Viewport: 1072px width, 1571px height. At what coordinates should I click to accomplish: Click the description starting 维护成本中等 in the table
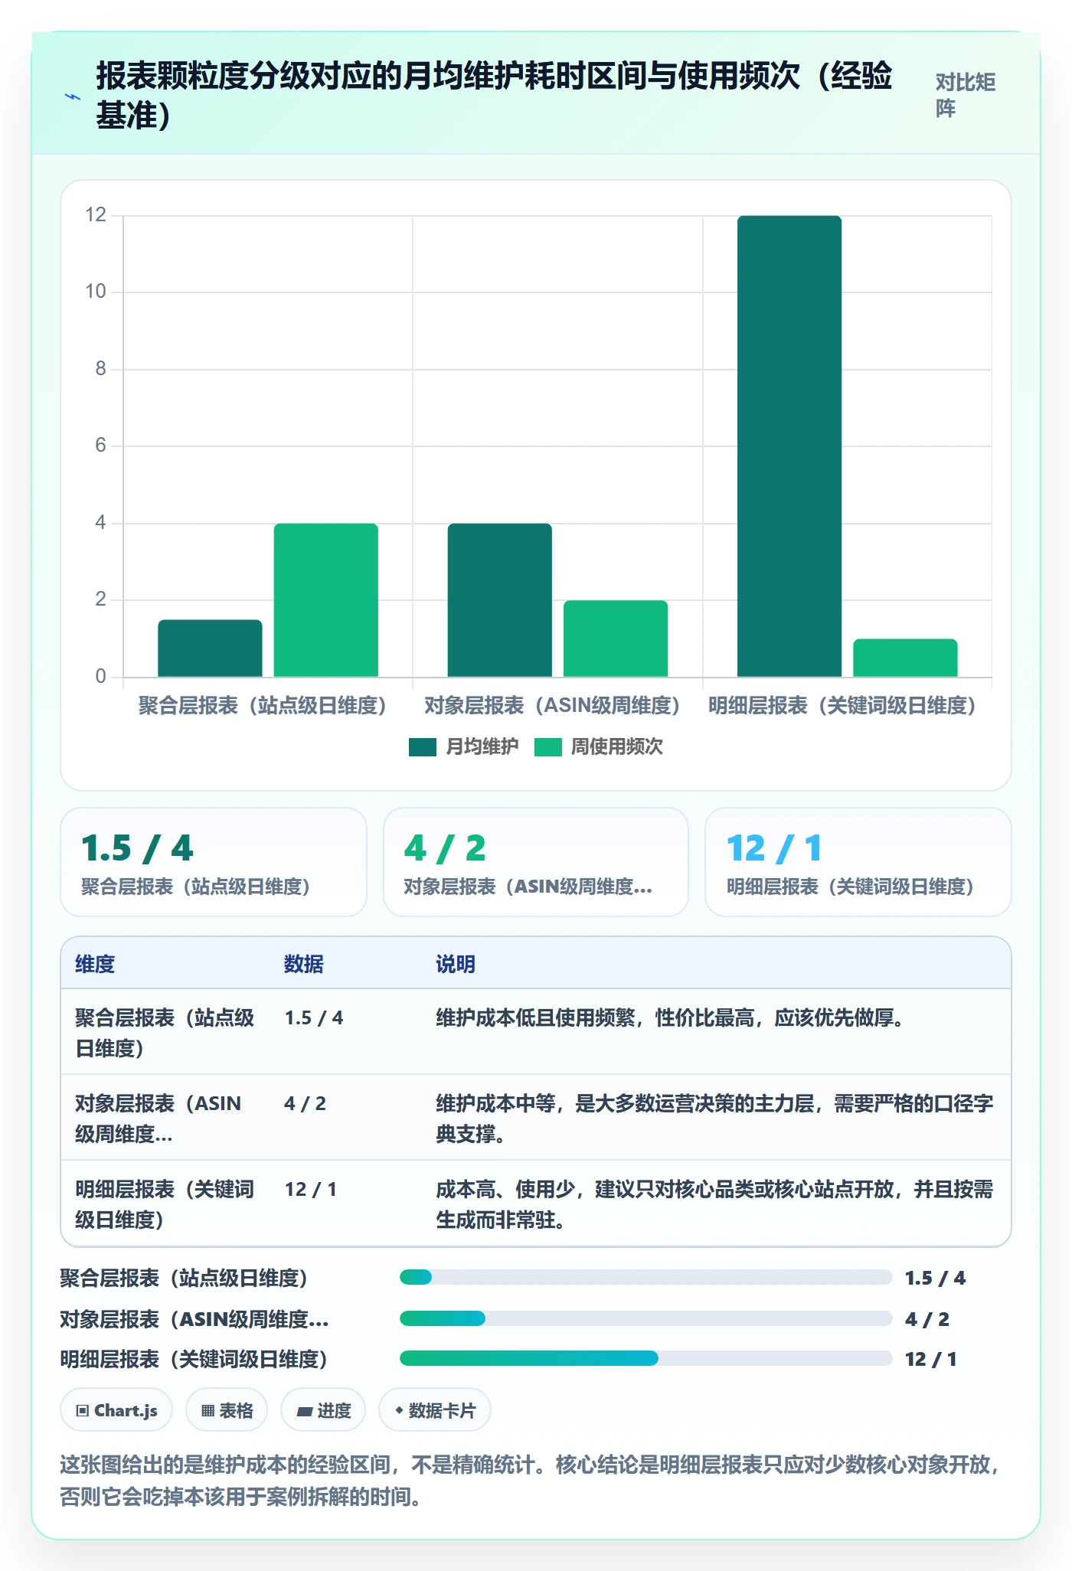[714, 1119]
